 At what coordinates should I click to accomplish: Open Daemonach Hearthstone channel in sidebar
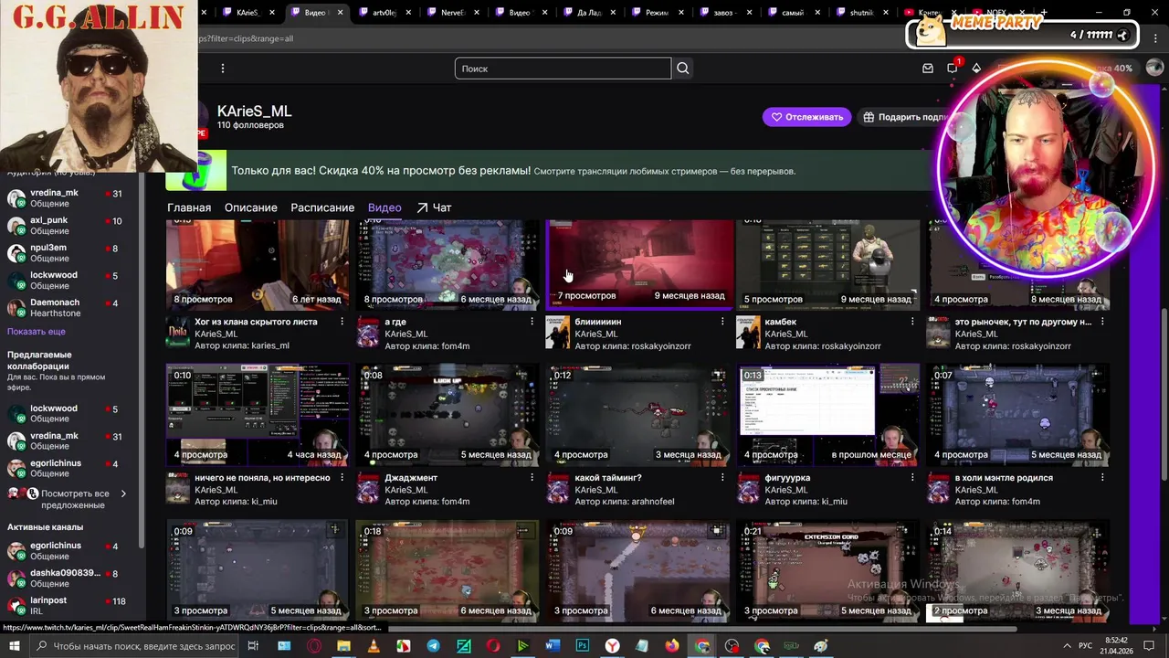[68, 307]
